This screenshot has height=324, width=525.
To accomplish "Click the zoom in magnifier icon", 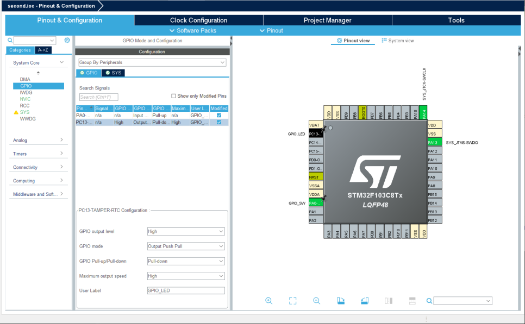I will pyautogui.click(x=268, y=301).
